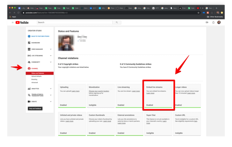Click the here link in Custom URL card
Screen dimensions: 232x147
click(196, 121)
